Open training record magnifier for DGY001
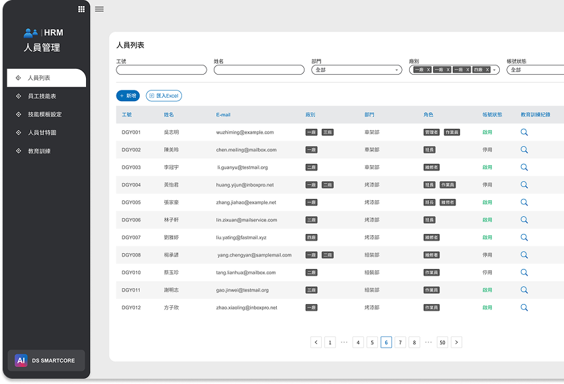Viewport: 564px width, 384px height. tap(524, 132)
